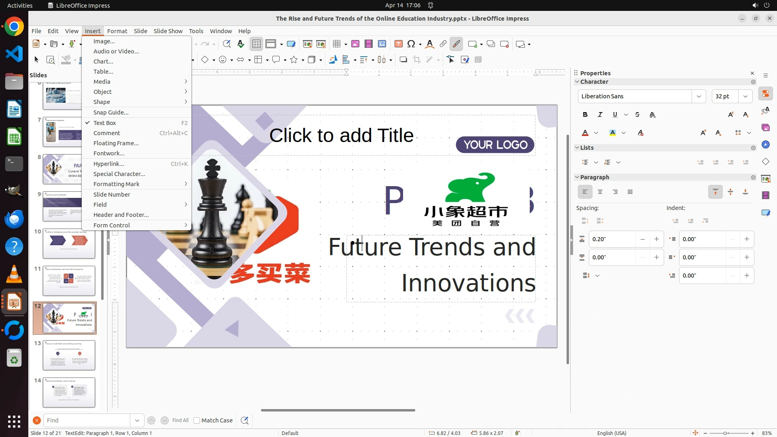Screen dimensions: 777x437
Task: Toggle the draw freeform highlighter icon
Action: (456, 44)
